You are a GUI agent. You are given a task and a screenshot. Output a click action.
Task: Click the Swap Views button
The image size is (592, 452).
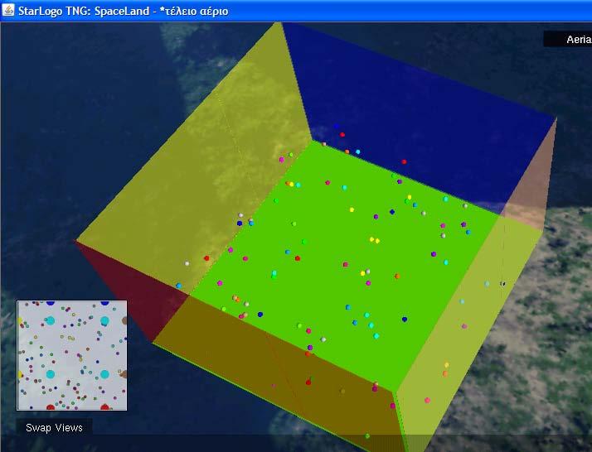pyautogui.click(x=54, y=427)
